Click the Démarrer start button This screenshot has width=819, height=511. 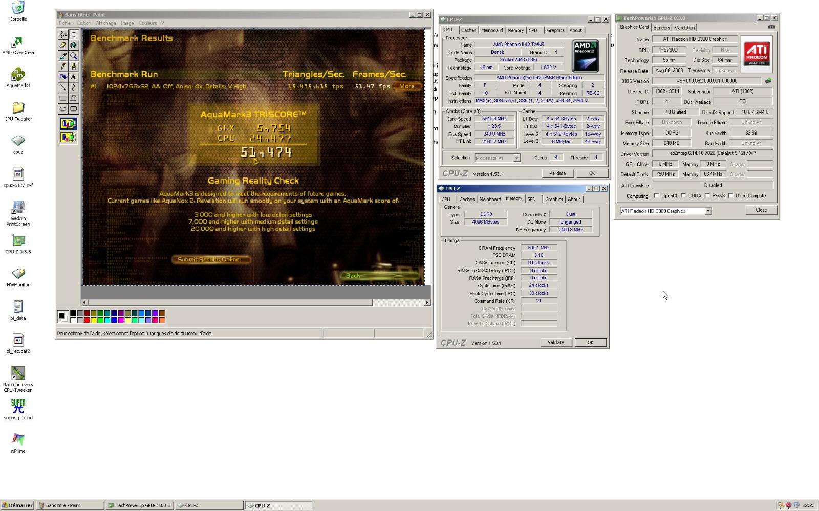[17, 505]
